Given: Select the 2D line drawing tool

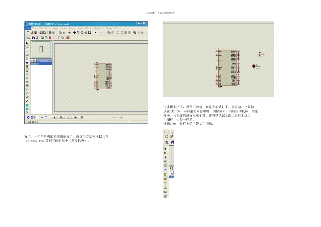Looking at the screenshot, I should (27, 101).
